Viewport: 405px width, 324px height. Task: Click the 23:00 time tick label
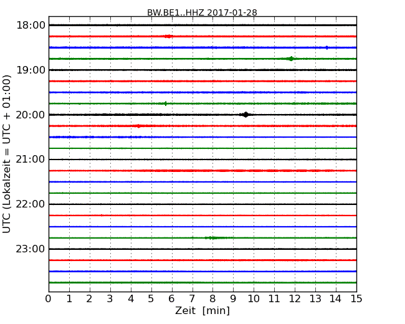click(31, 249)
